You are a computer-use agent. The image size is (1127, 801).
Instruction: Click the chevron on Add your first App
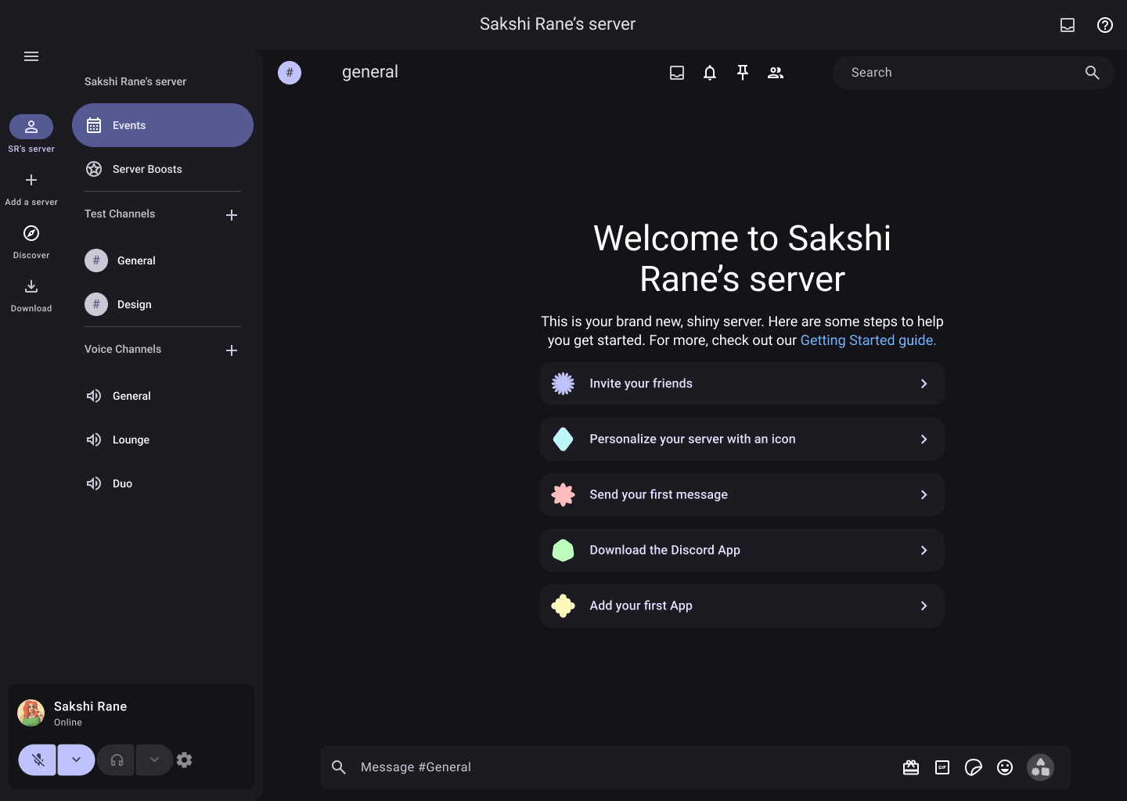point(924,605)
